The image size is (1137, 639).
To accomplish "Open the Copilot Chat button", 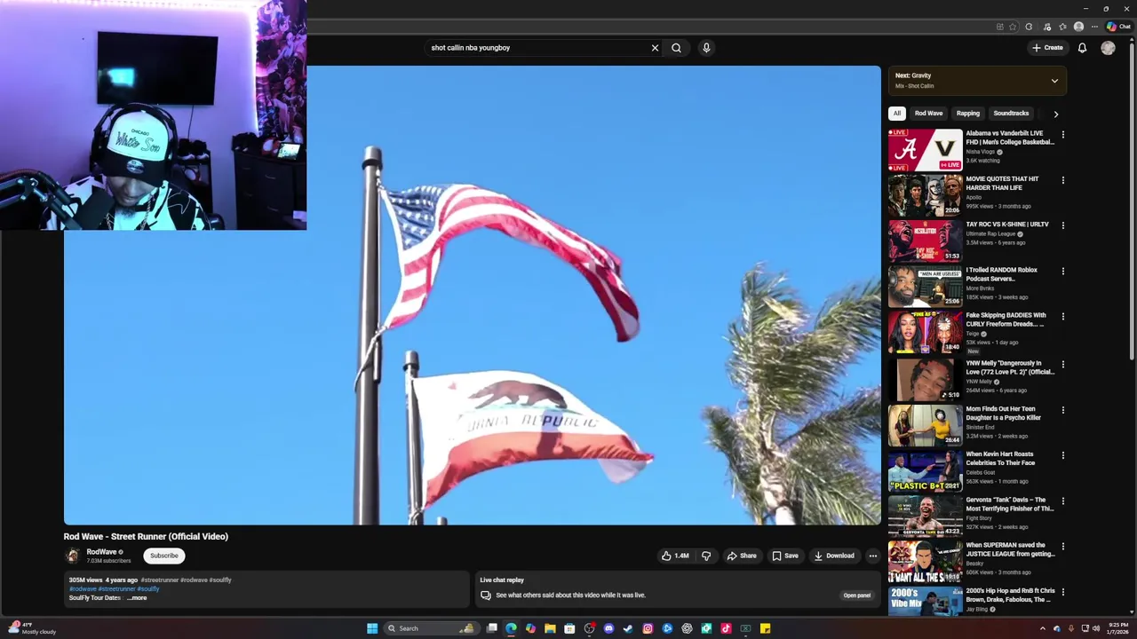I will click(x=1118, y=27).
